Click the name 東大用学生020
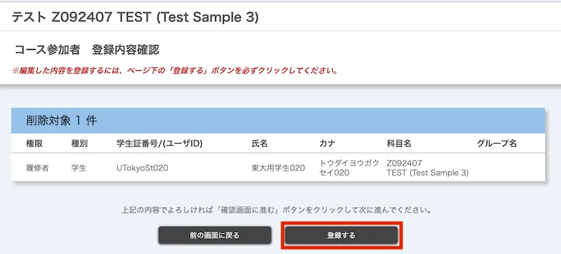 tap(278, 168)
